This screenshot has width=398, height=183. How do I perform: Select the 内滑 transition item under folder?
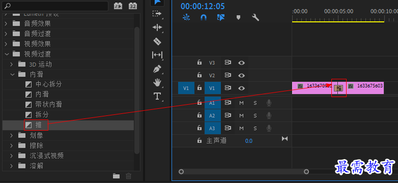click(68, 95)
